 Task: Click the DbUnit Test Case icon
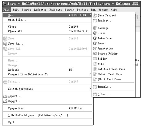pos(95,74)
